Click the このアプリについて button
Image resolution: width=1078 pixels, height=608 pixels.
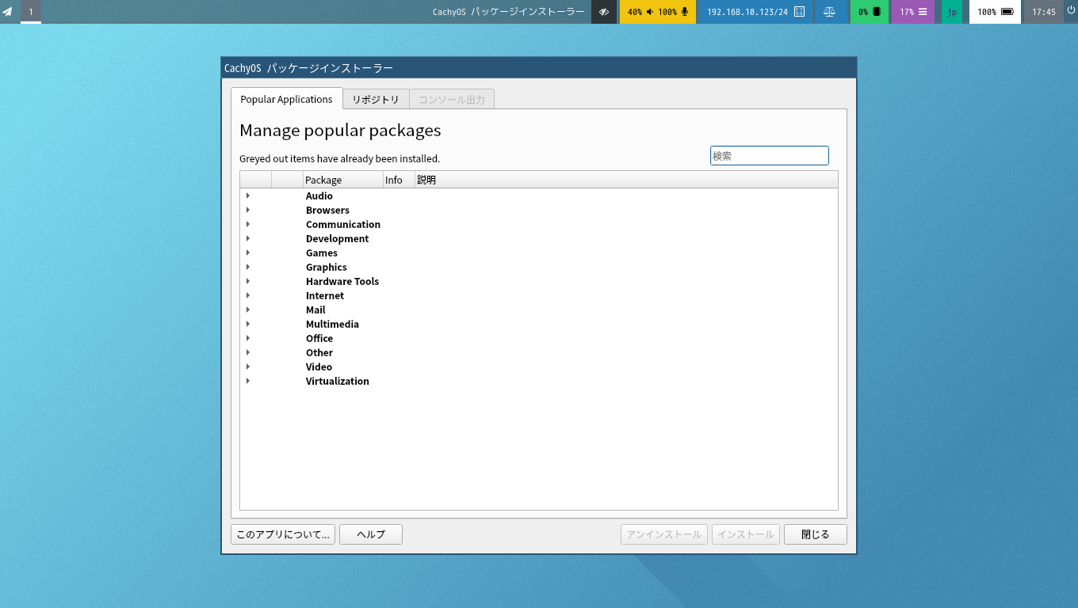(283, 534)
